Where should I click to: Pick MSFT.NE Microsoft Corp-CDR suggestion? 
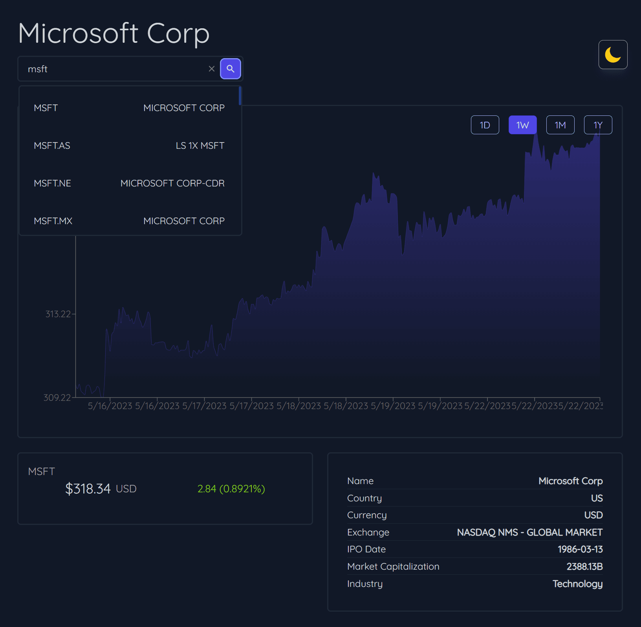(x=129, y=183)
